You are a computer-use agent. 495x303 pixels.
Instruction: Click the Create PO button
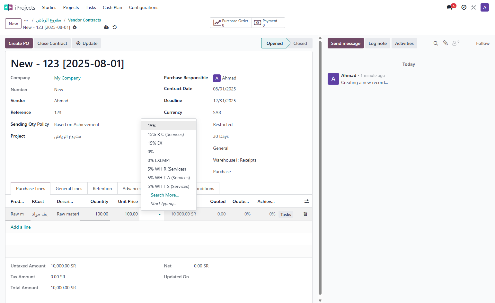(x=19, y=43)
